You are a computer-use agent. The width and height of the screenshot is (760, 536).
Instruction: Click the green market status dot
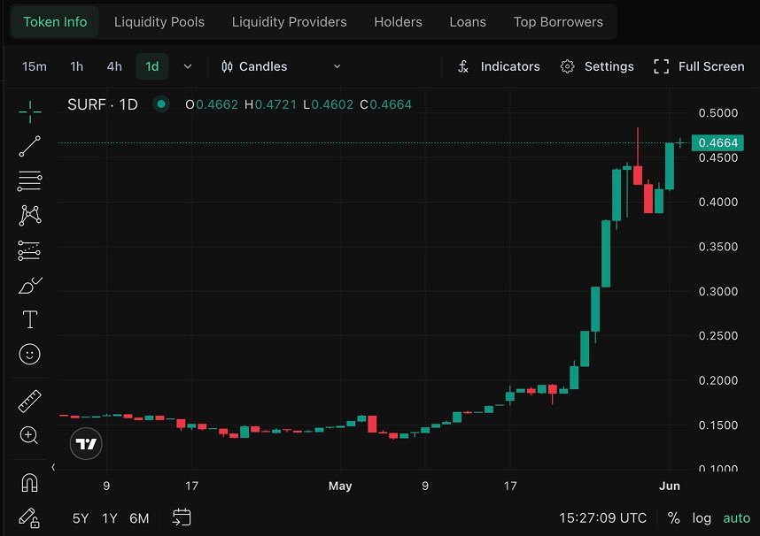[x=161, y=104]
